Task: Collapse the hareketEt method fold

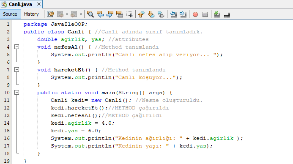Action: tap(16, 69)
